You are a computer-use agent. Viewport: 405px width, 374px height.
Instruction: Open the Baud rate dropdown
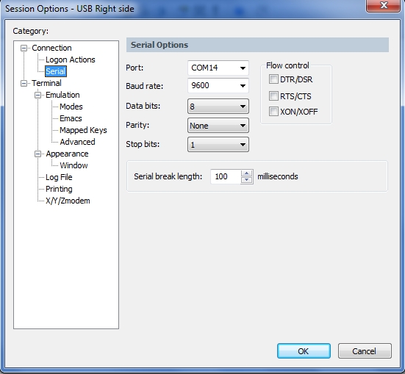point(218,85)
